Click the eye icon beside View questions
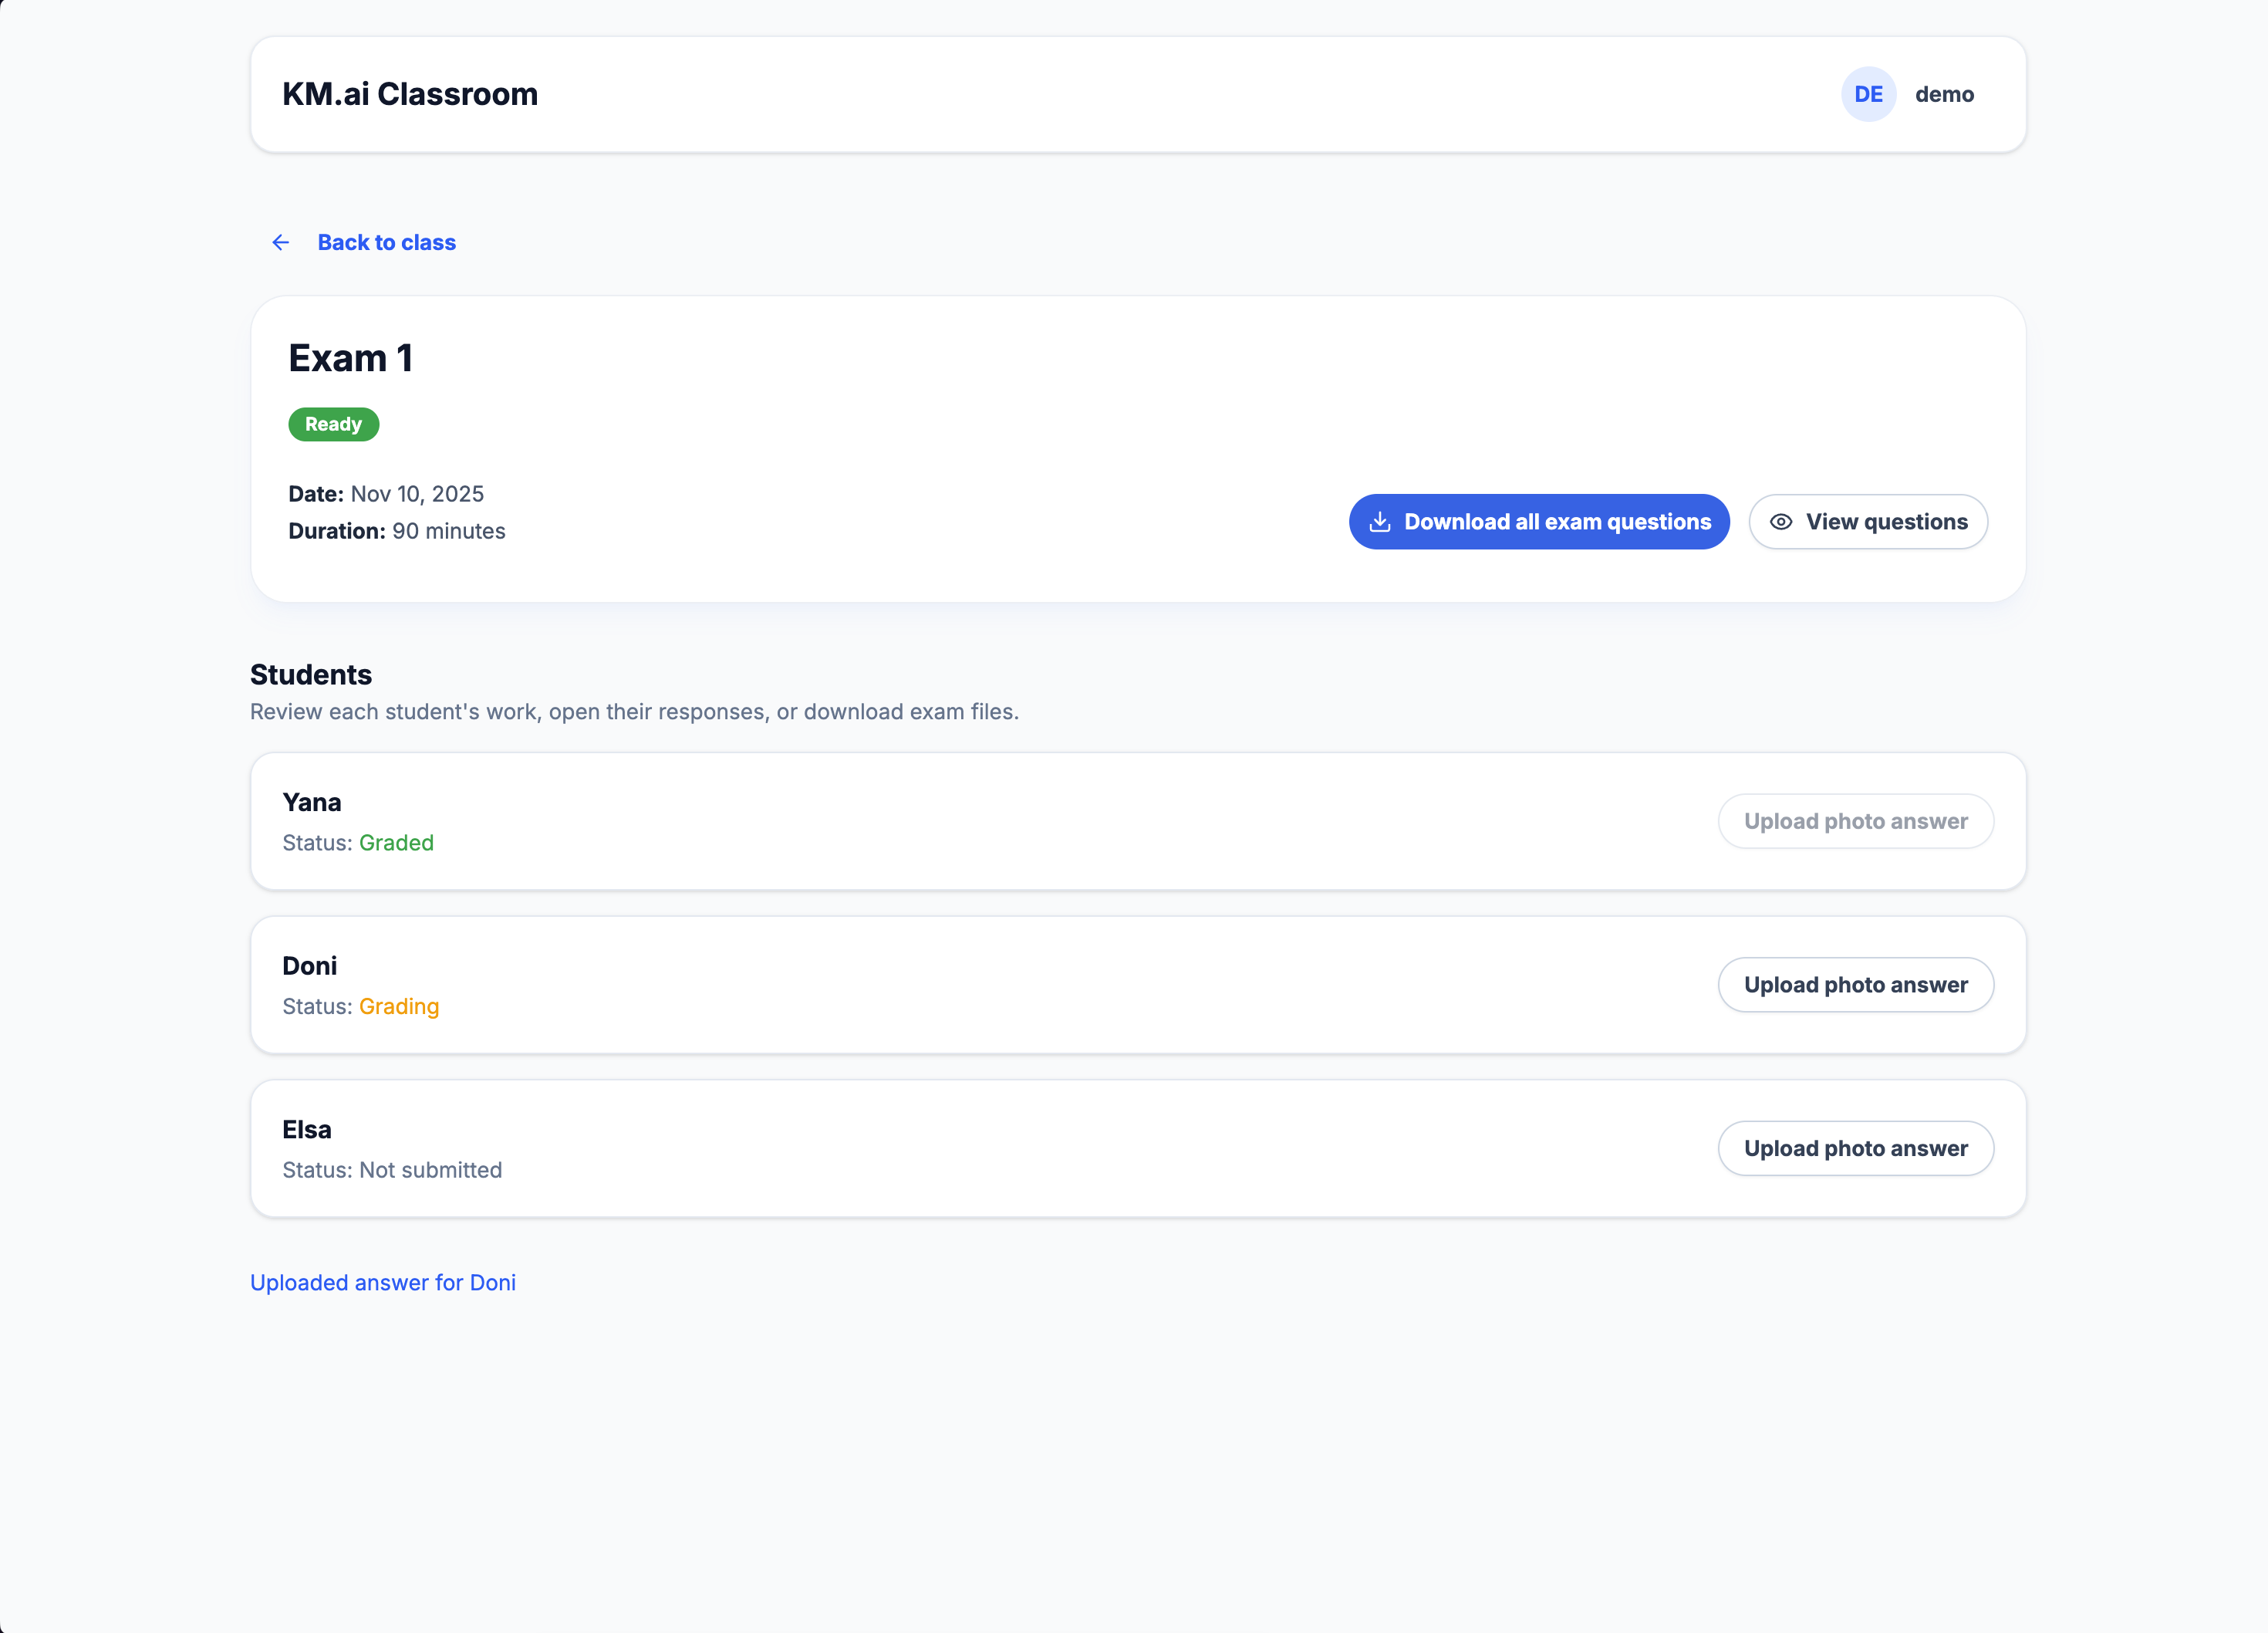This screenshot has width=2268, height=1633. (x=1781, y=522)
